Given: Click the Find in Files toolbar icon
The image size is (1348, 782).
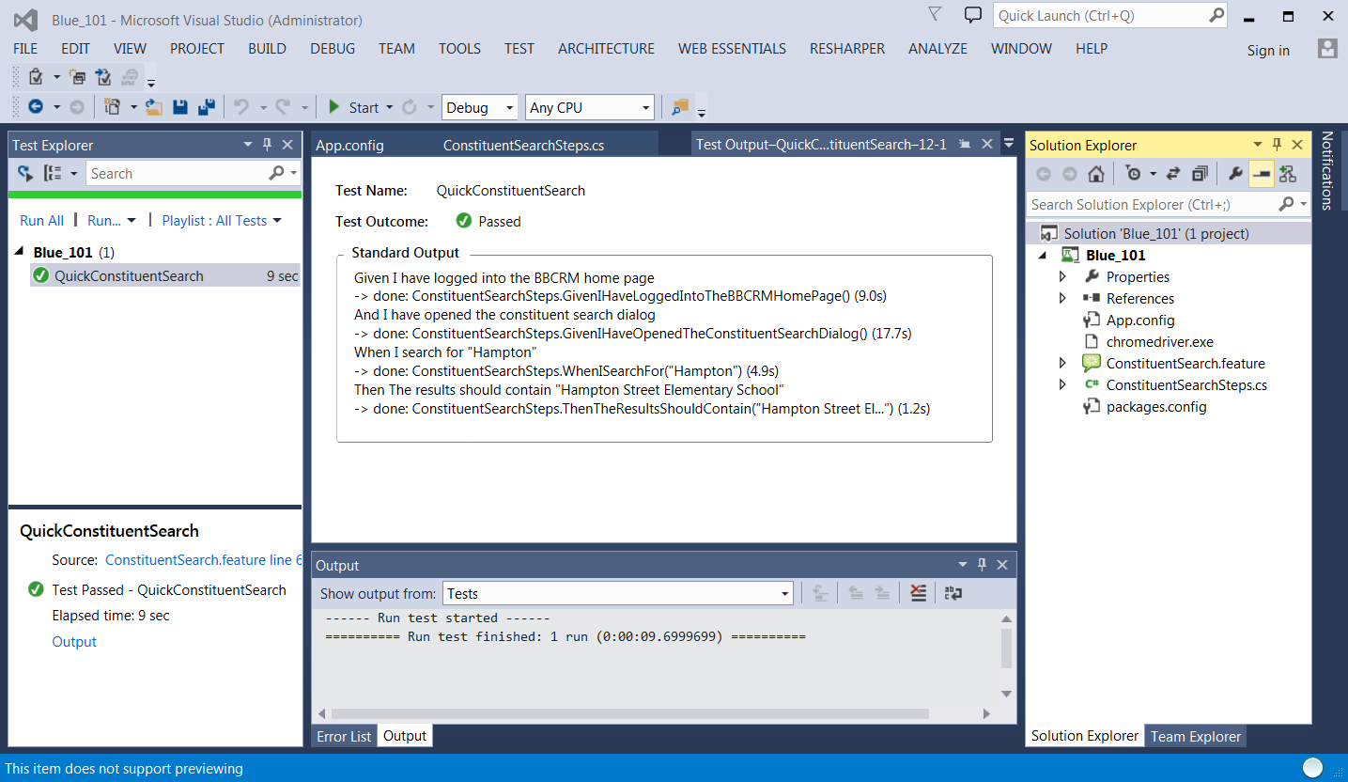Looking at the screenshot, I should pyautogui.click(x=680, y=108).
